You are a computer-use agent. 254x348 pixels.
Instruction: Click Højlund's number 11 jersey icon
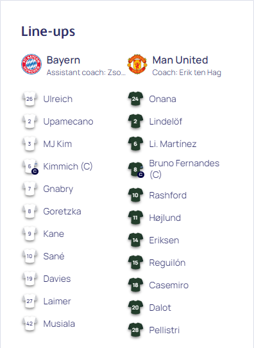(x=135, y=218)
